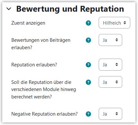Image resolution: width=138 pixels, height=125 pixels.
Task: Click the 'Negative Reputation erlauben?' label
Action: (44, 114)
